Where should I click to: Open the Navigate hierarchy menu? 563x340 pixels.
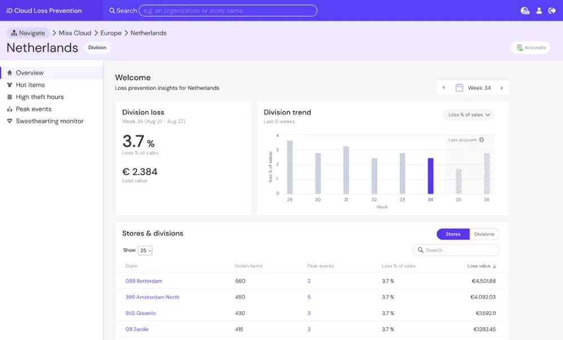pos(28,33)
